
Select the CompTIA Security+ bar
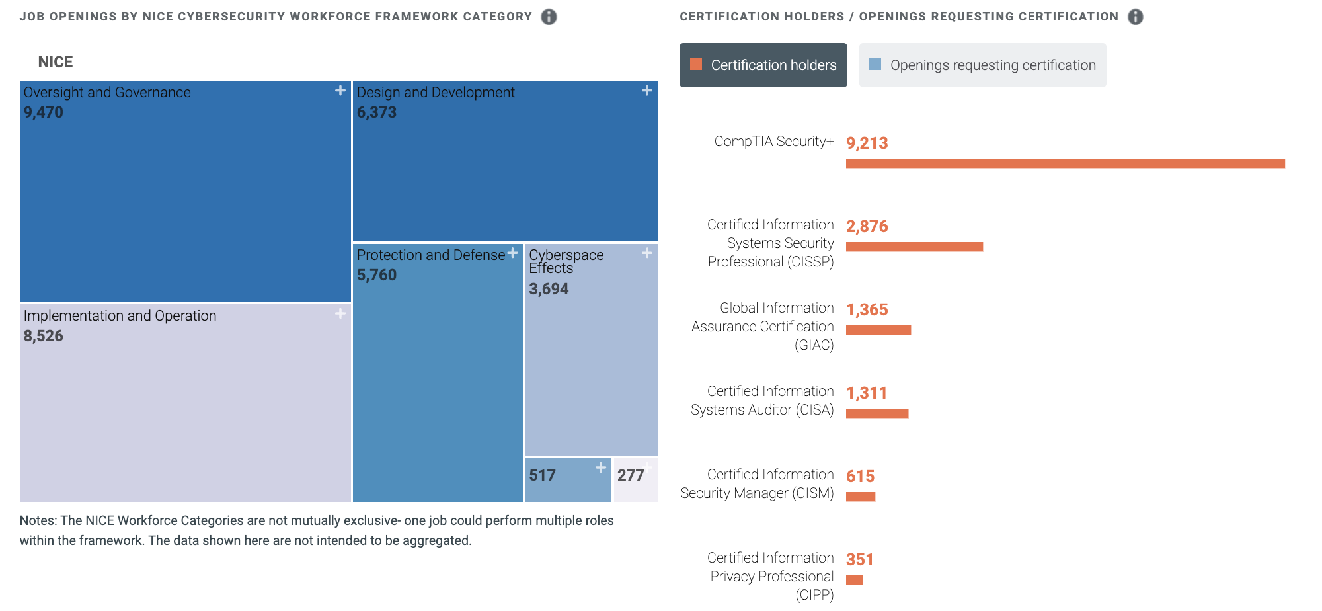pos(1065,163)
